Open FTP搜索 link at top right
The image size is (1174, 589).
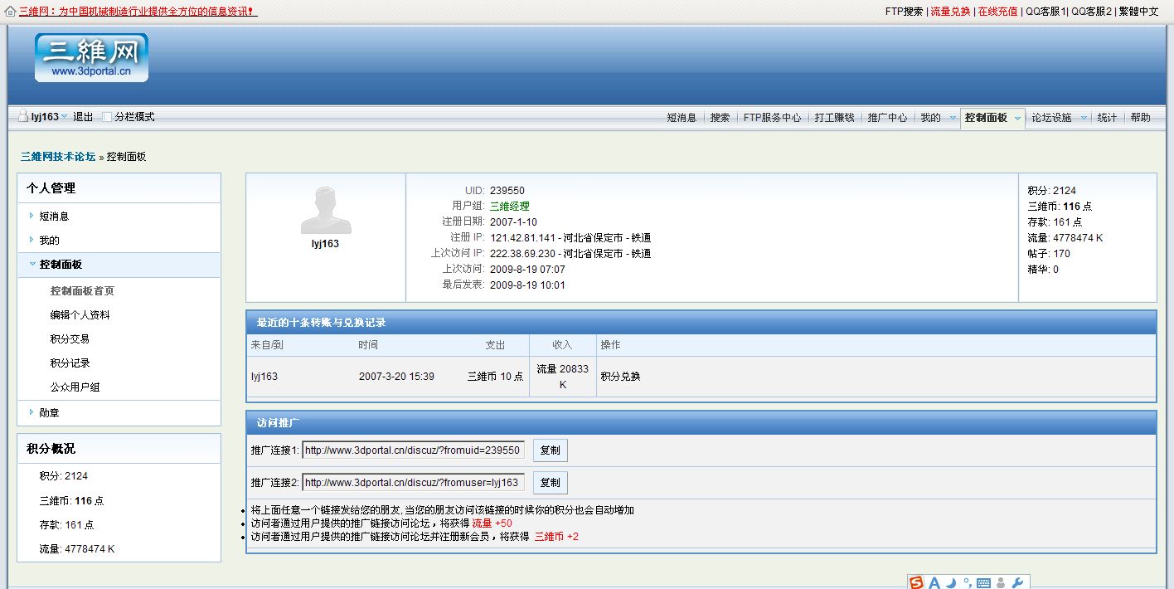[904, 12]
